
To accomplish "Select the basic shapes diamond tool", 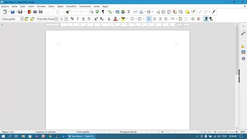I will pyautogui.click(x=206, y=12).
